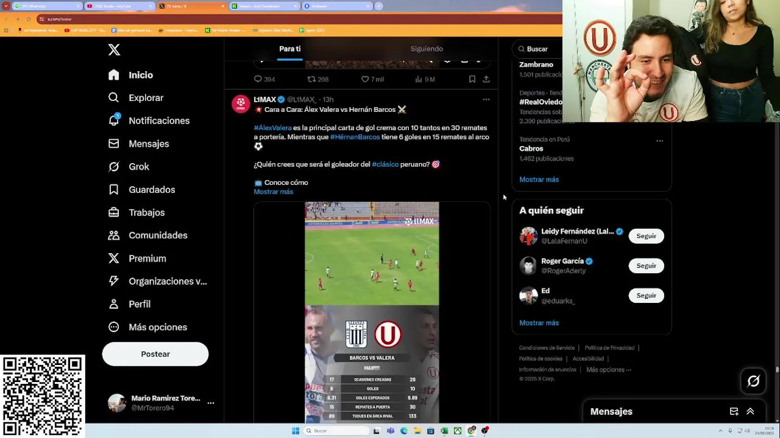Screen dimensions: 780x438
Task: Open the Cabros trend options menu
Action: point(659,141)
